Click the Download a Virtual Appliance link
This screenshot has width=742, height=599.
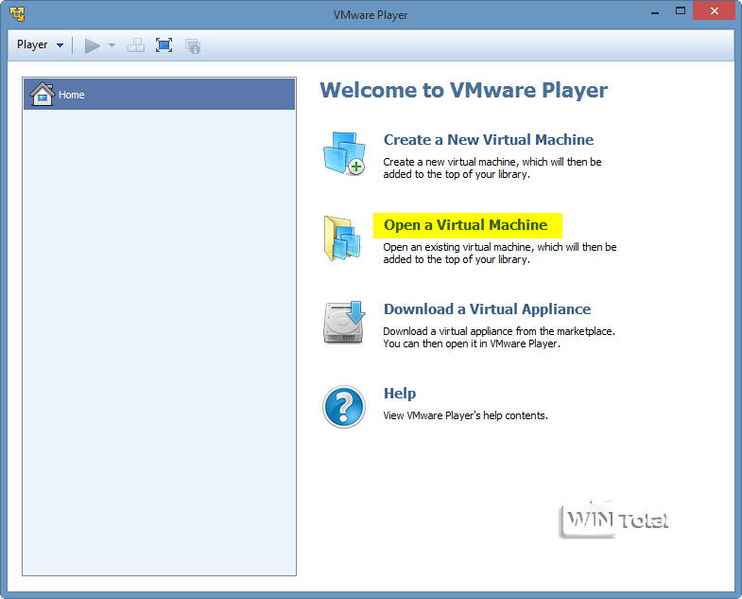click(487, 309)
